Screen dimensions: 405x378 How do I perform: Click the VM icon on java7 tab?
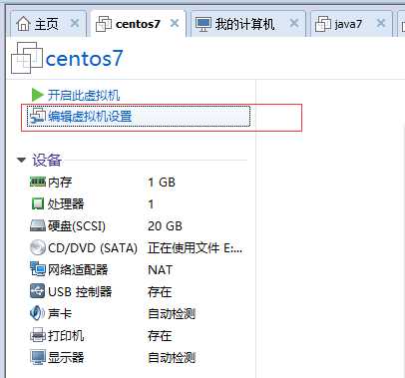[x=323, y=24]
